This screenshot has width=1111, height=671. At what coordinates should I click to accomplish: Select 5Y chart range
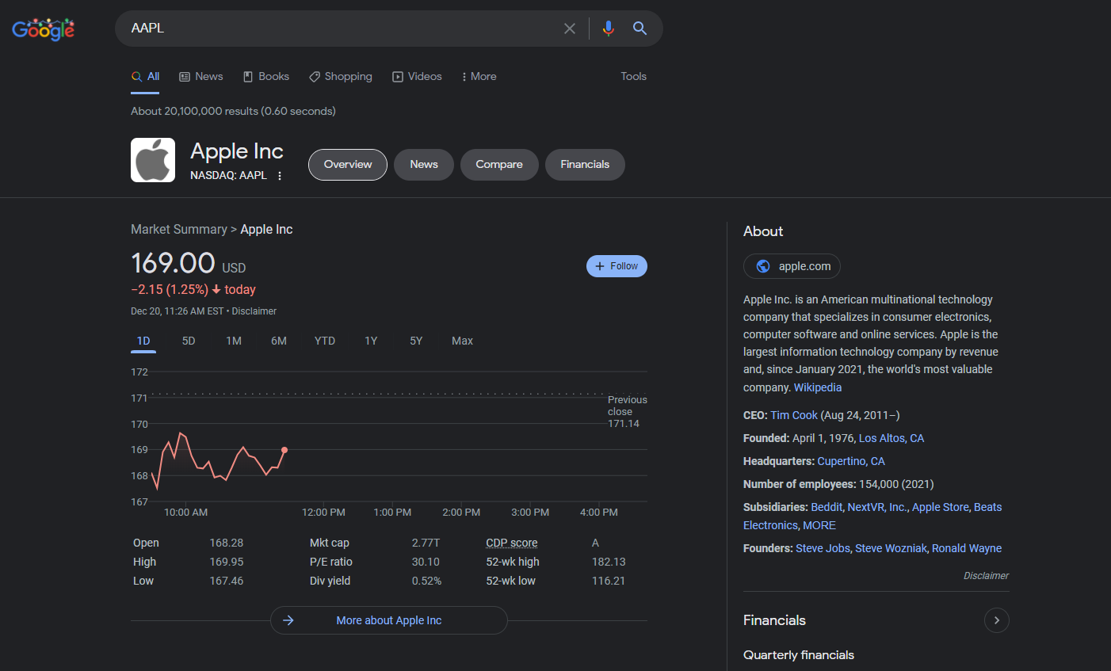[416, 341]
